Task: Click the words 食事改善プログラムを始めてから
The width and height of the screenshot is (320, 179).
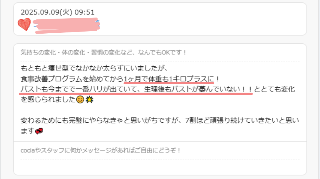Action: [72, 79]
